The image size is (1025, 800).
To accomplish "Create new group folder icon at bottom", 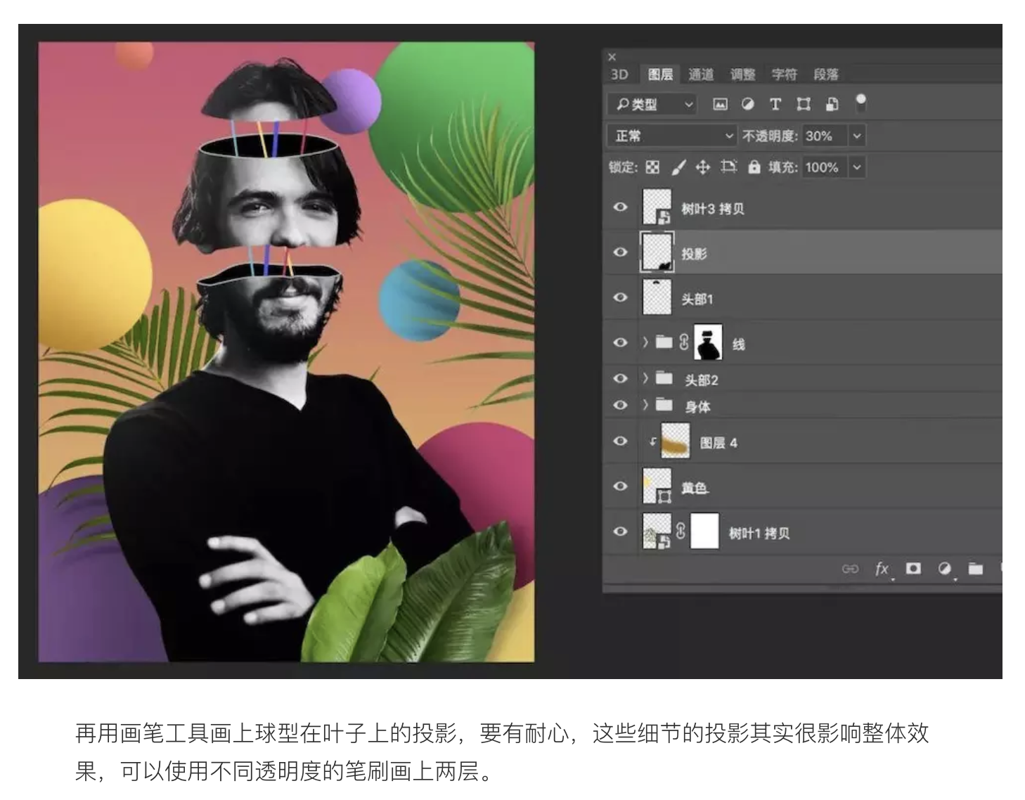I will pos(975,568).
